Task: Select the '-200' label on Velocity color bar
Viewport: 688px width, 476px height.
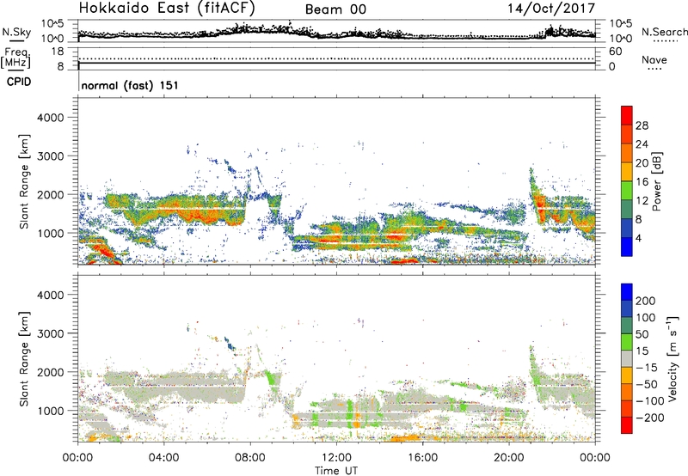Action: [x=649, y=418]
